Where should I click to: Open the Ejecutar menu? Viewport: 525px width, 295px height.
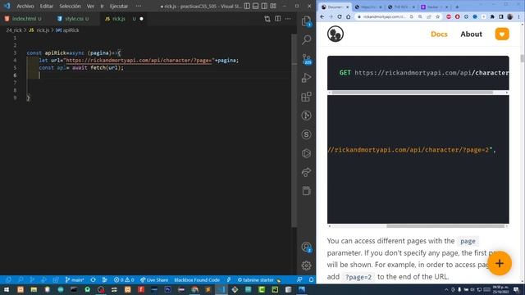(119, 6)
